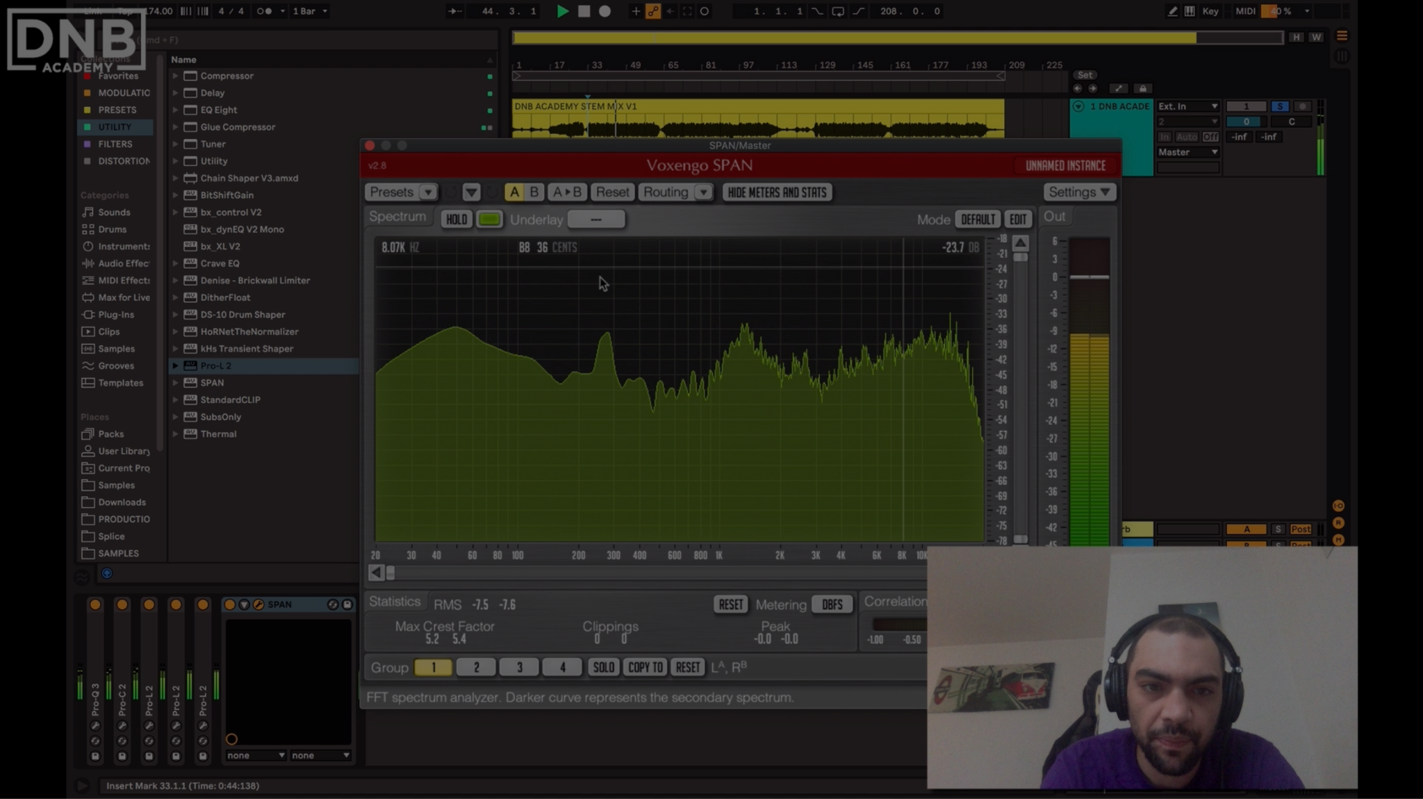The height and width of the screenshot is (799, 1423).
Task: Select SPAN state B
Action: (x=534, y=192)
